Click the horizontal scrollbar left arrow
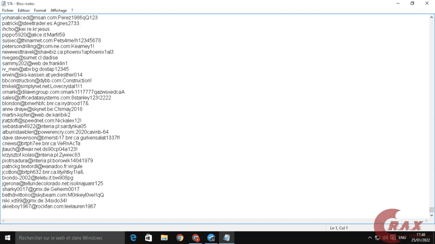Viewport: 435px width, 244px height. (3, 221)
